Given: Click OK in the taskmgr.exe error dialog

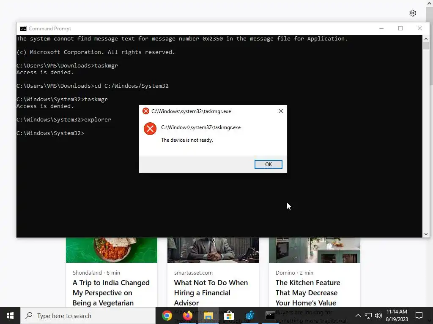Looking at the screenshot, I should point(268,164).
